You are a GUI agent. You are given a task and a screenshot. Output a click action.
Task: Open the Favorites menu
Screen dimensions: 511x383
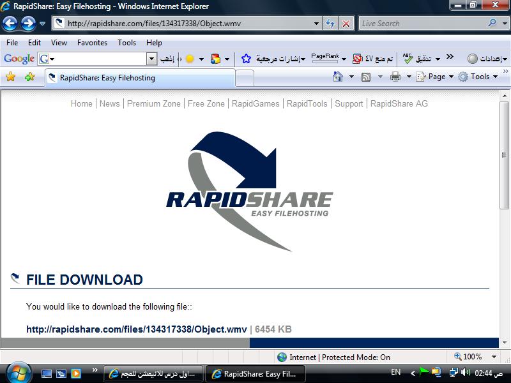pyautogui.click(x=92, y=43)
